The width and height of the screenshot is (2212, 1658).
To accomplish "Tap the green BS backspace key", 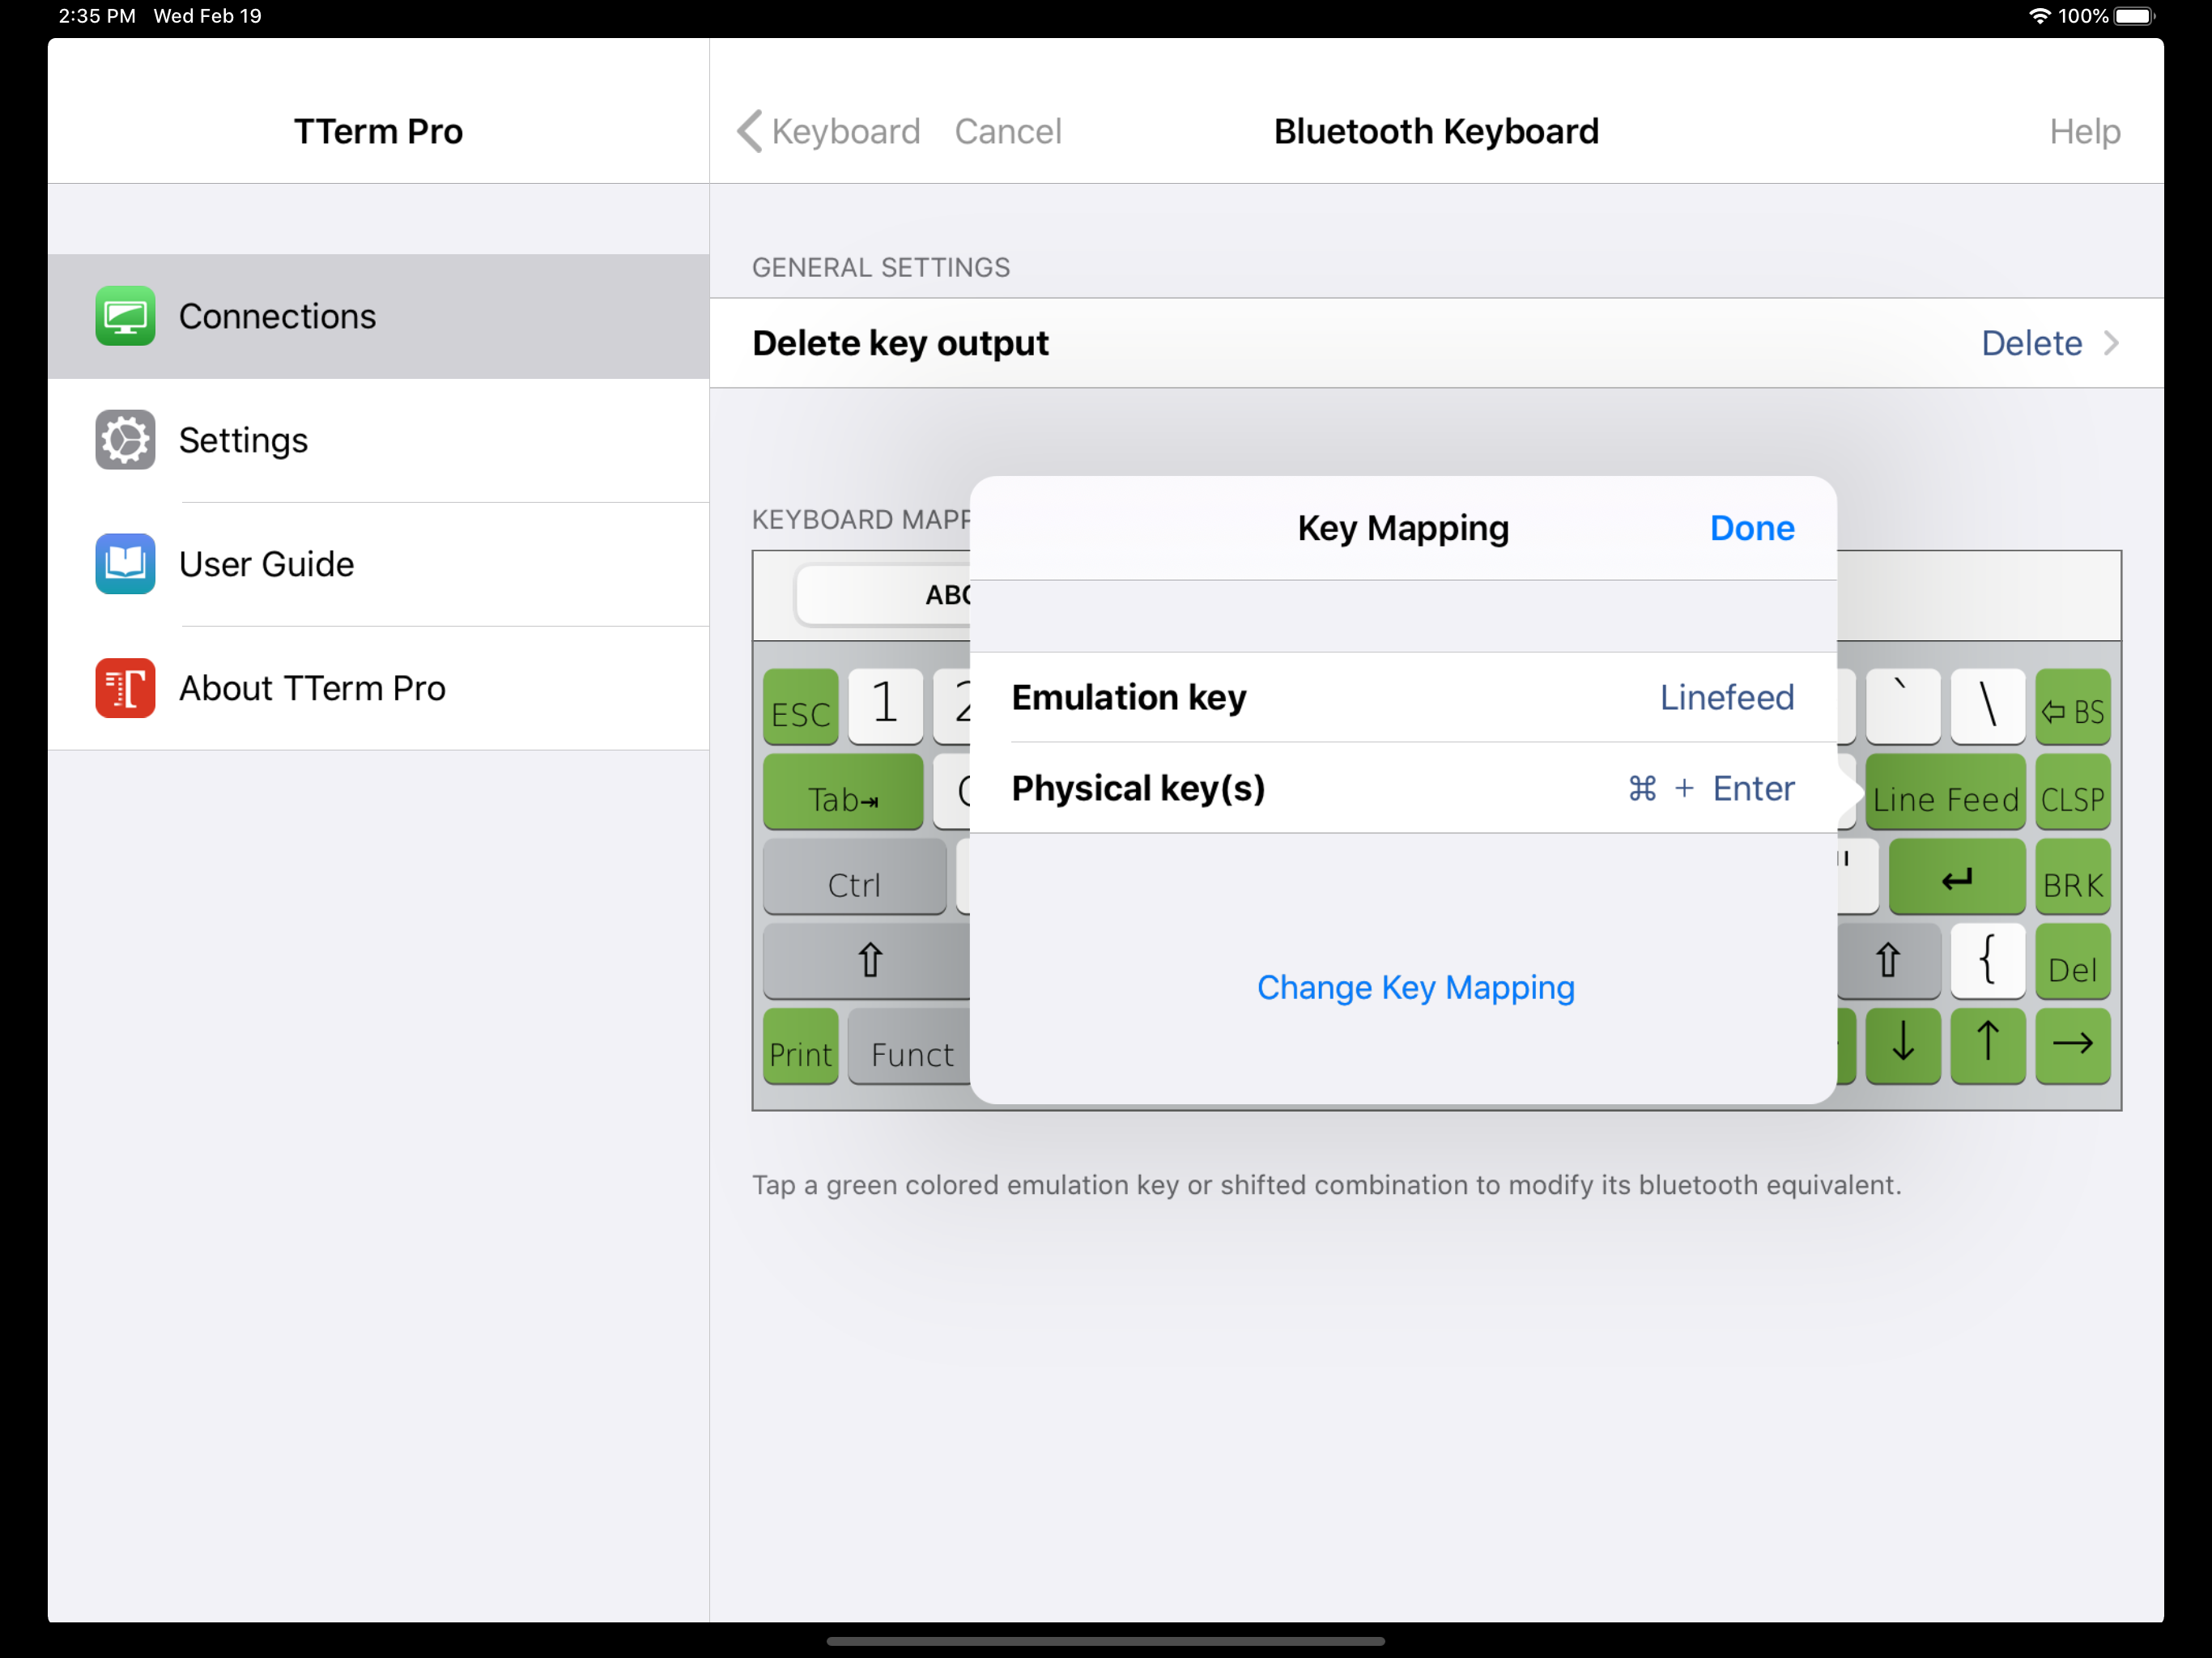I will click(2072, 709).
